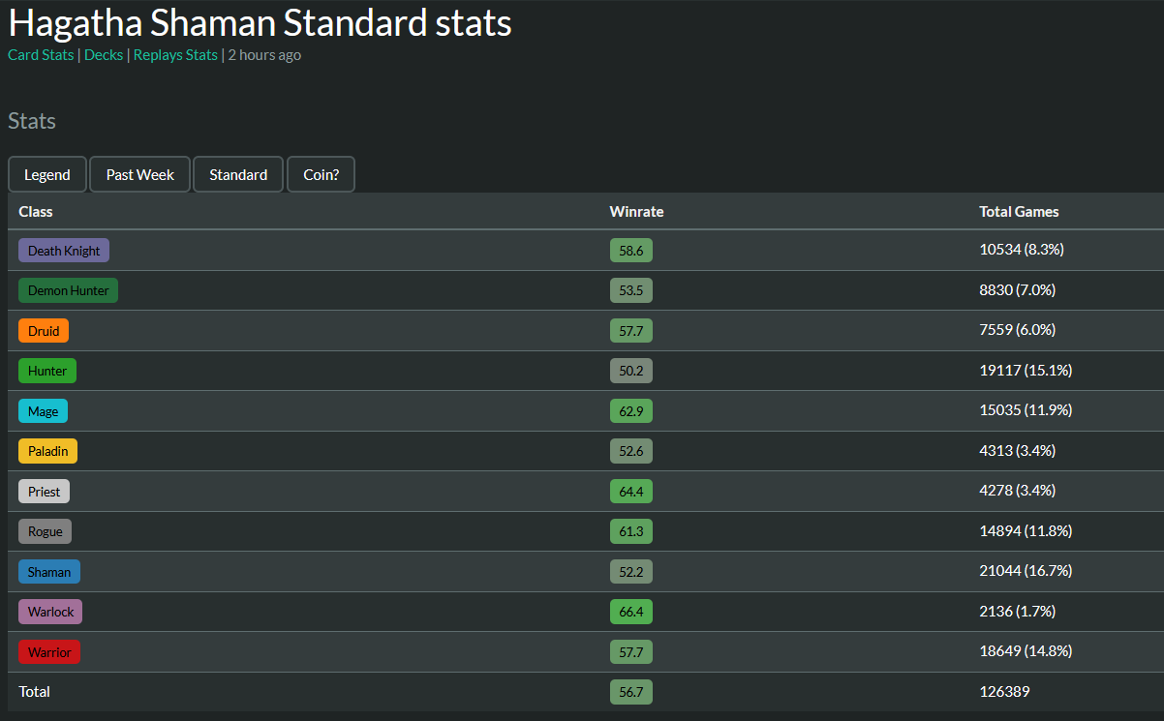This screenshot has height=721, width=1164.
Task: Open the Coin? filter dropdown
Action: click(322, 174)
